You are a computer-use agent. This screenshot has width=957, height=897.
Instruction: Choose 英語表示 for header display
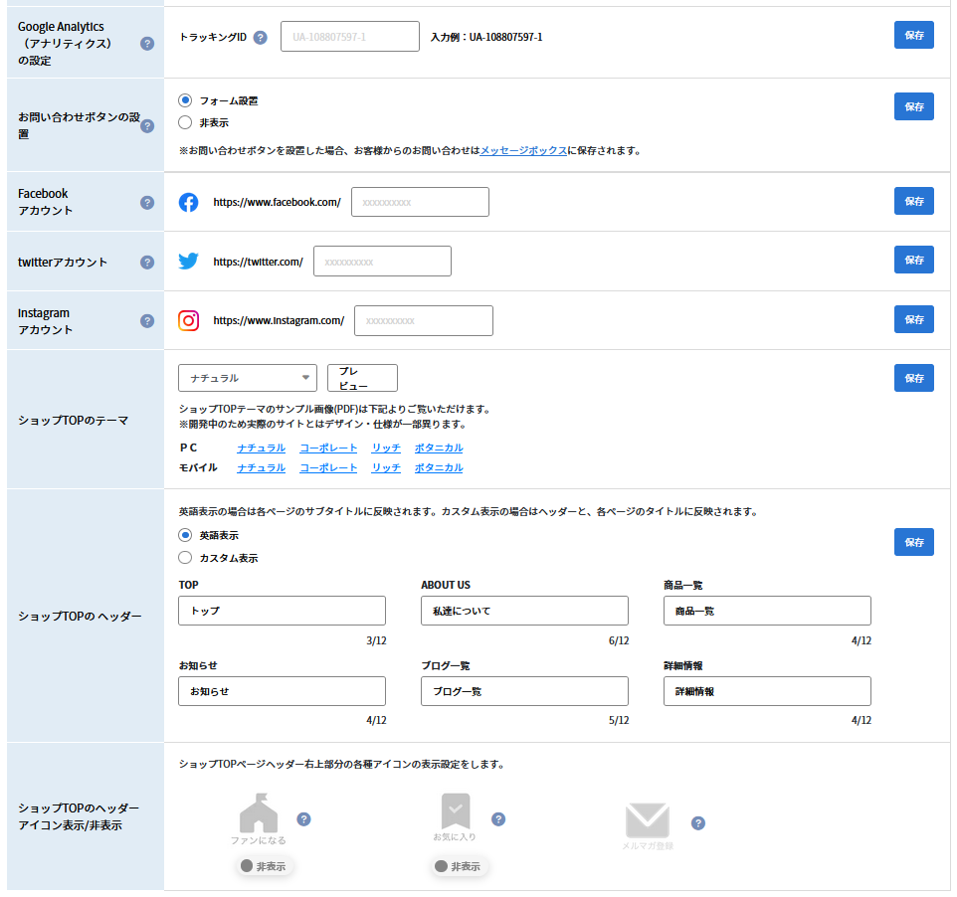(185, 535)
